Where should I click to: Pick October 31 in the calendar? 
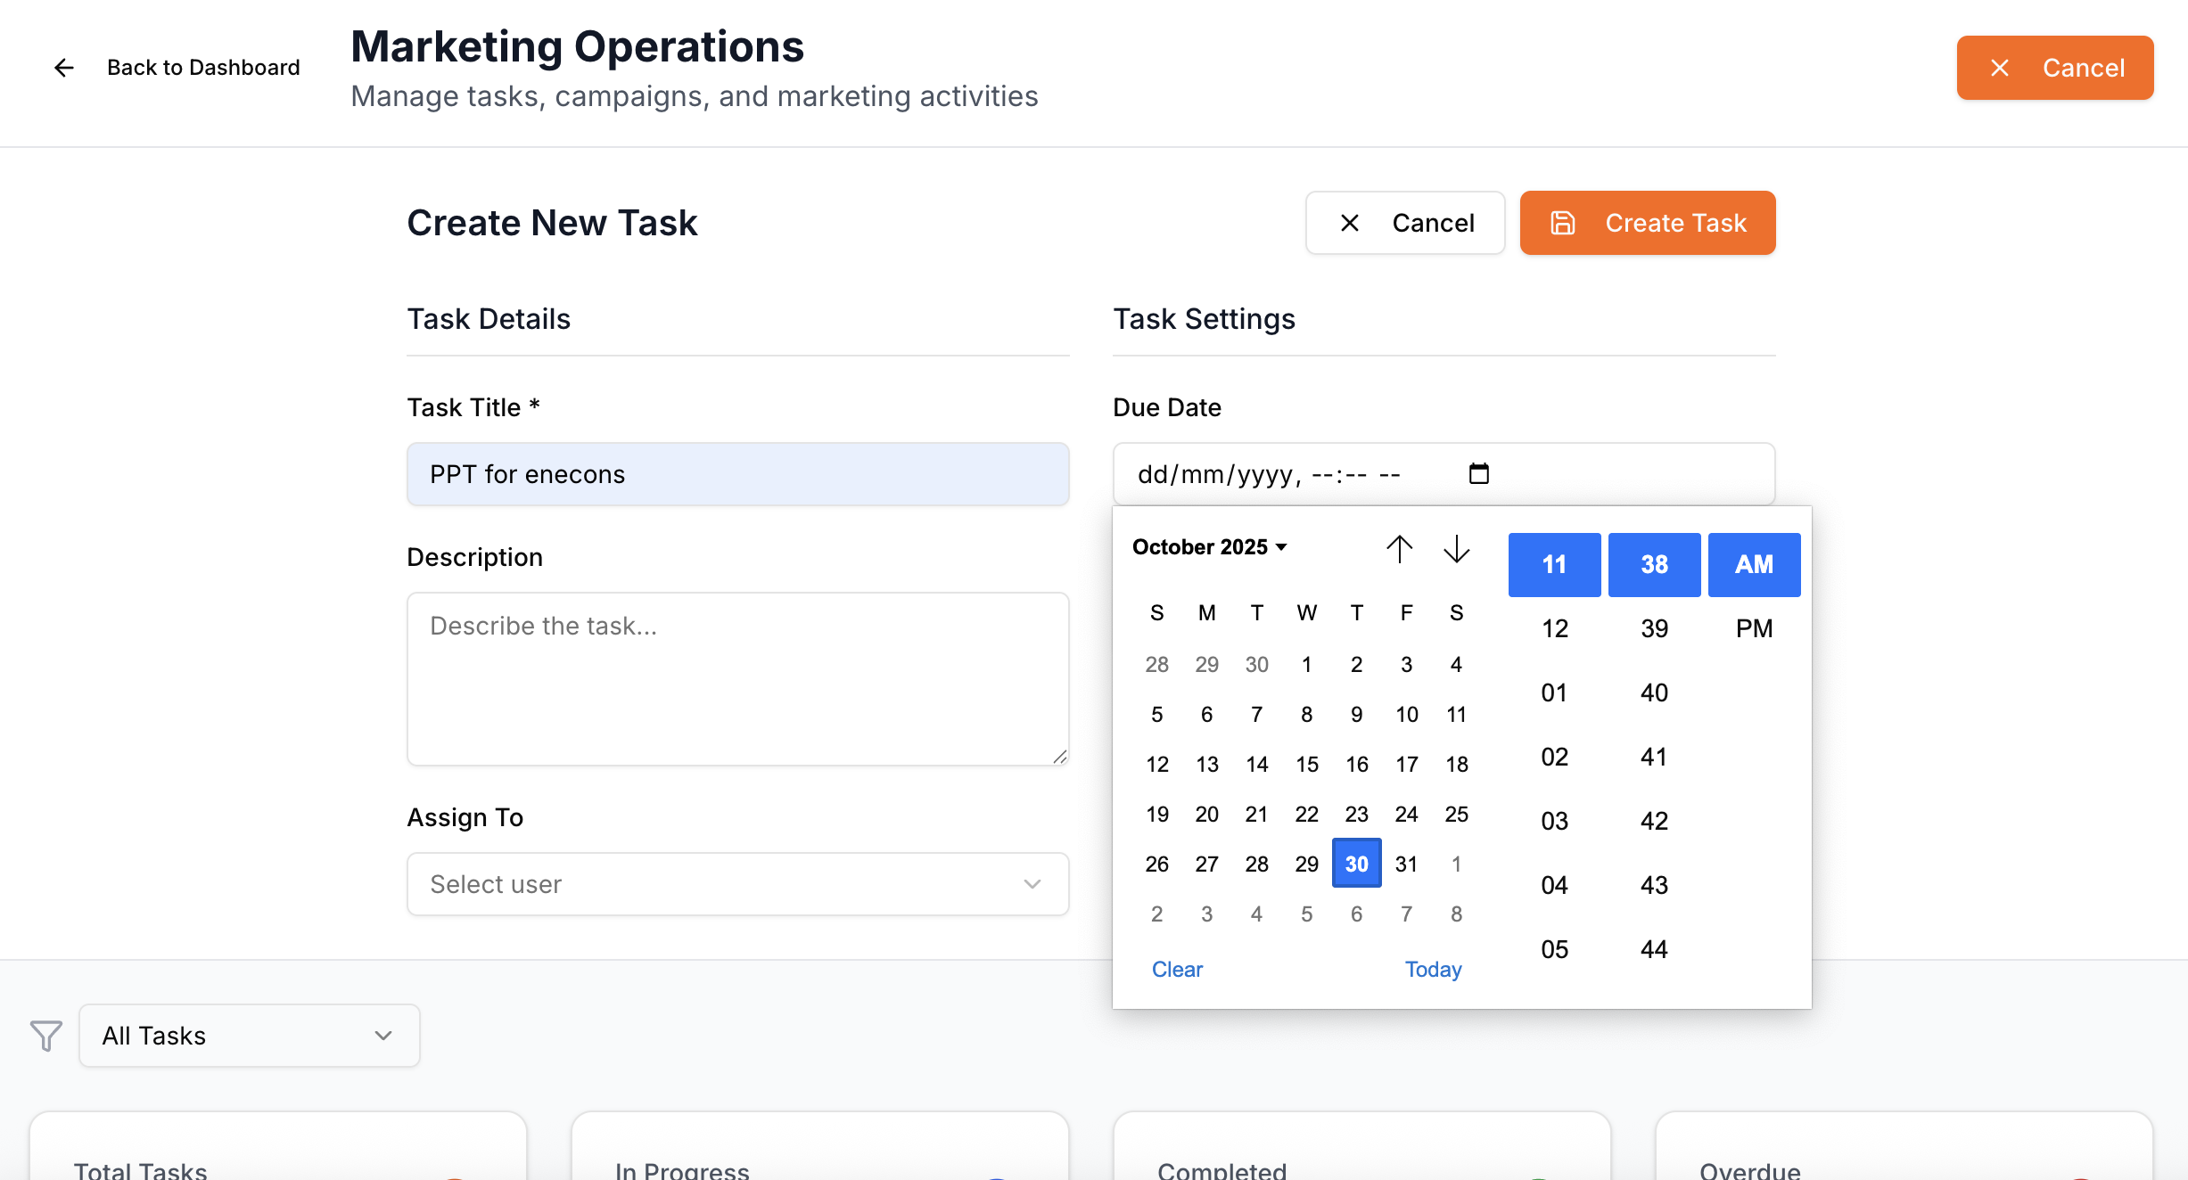1406,864
